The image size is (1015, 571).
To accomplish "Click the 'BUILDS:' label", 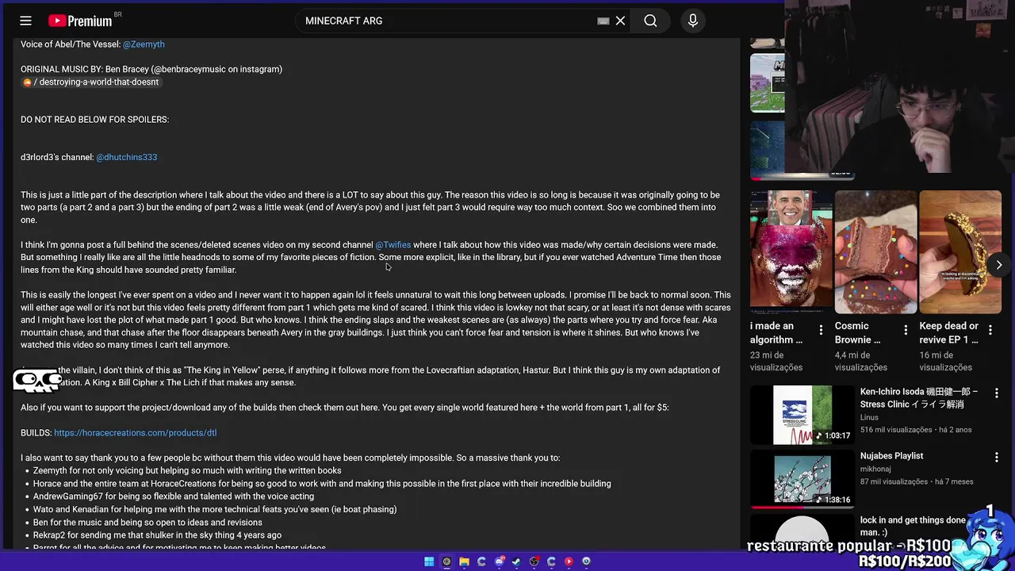I will click(36, 433).
